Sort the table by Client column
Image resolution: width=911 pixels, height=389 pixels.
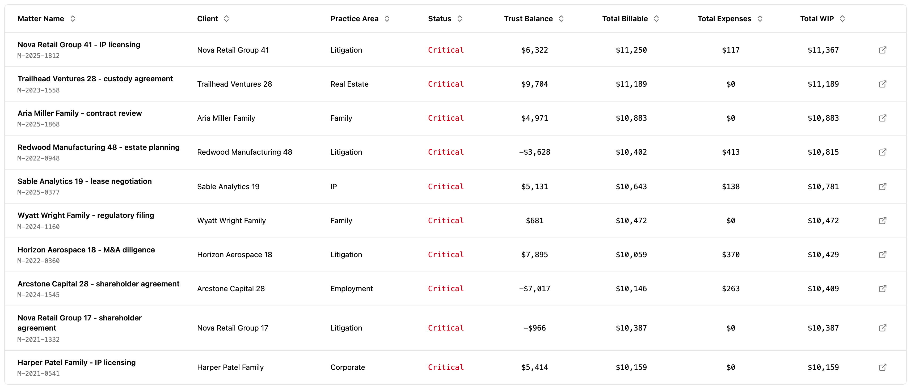click(226, 18)
